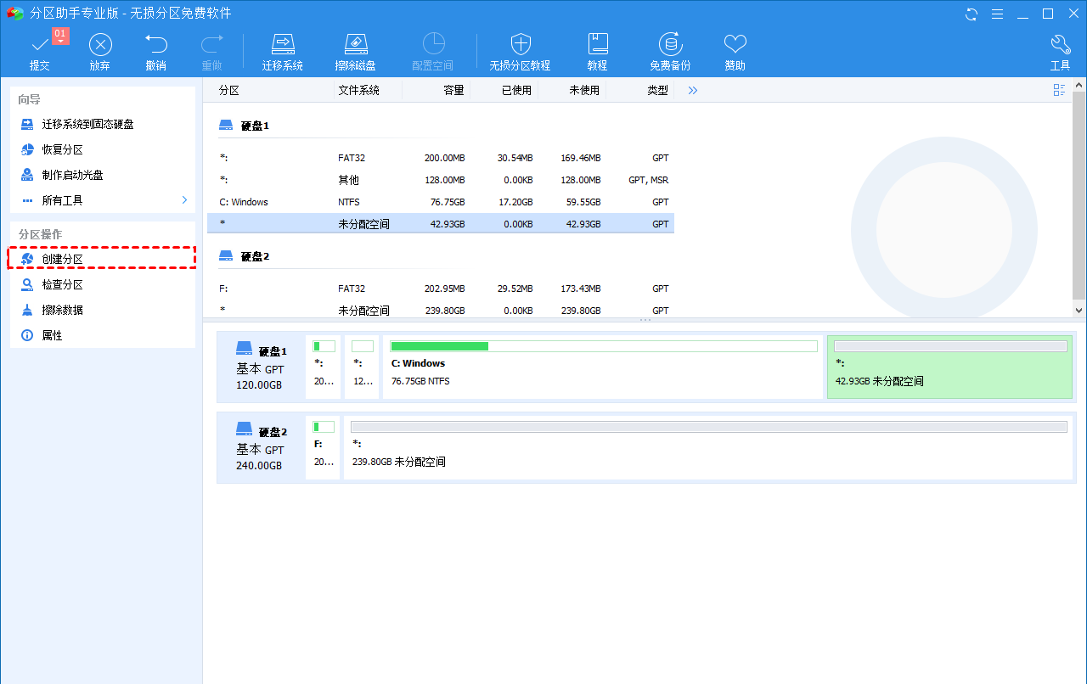Expand the 所有工具 submenu arrow
Screen dimensions: 1087x684
coord(184,200)
